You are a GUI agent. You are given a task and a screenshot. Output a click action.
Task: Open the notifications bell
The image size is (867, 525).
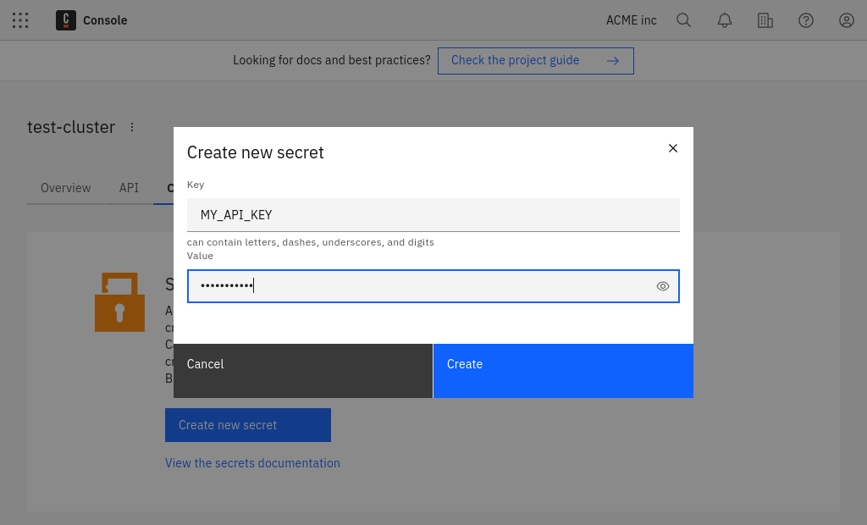click(x=724, y=19)
